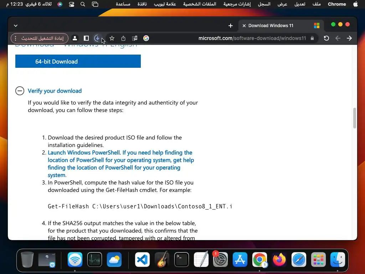Open the side panel icon
This screenshot has width=365, height=274.
(x=86, y=38)
